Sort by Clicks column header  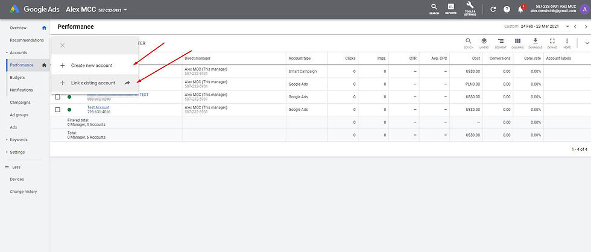350,58
